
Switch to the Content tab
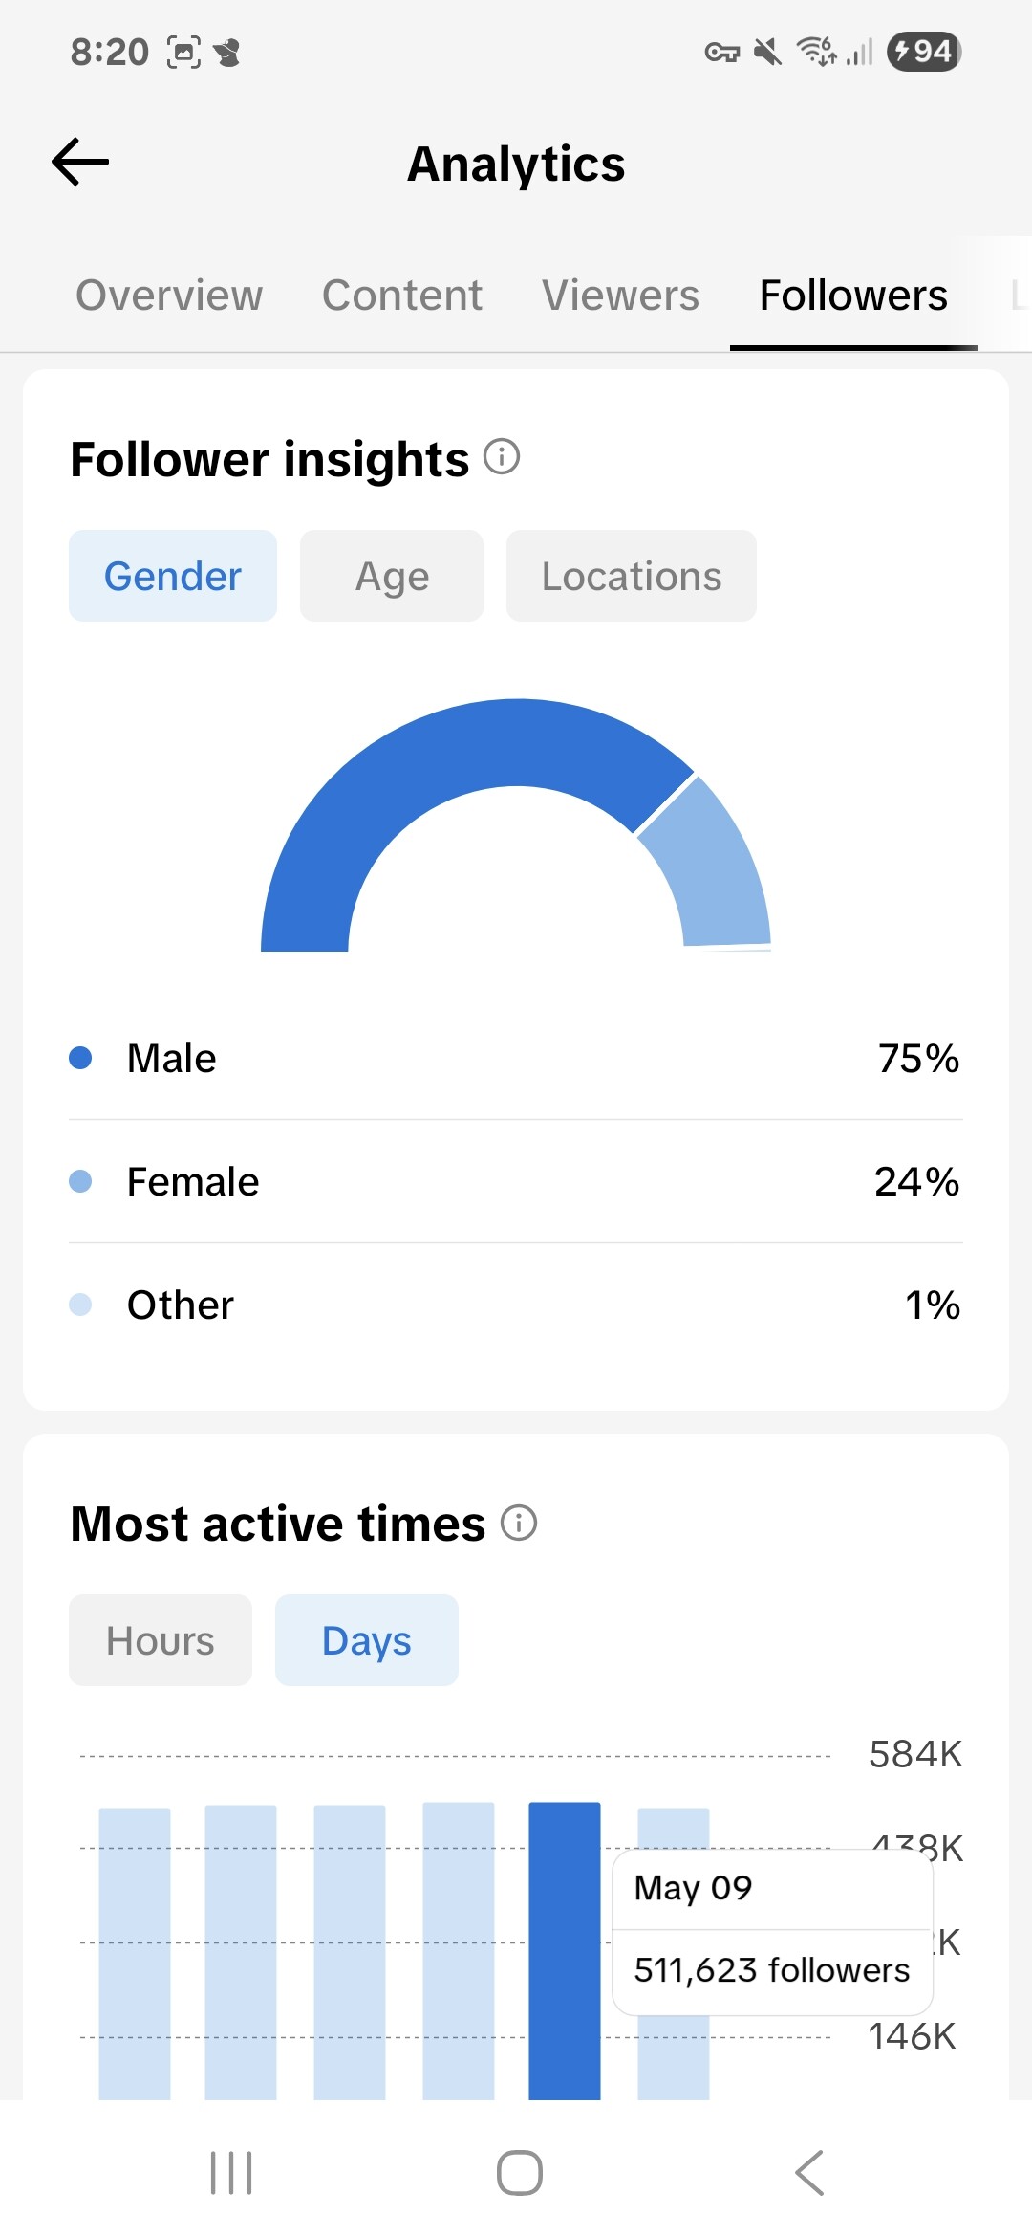402,296
